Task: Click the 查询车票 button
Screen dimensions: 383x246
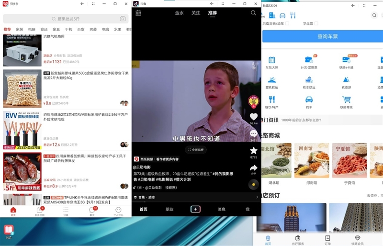Action: [x=323, y=36]
